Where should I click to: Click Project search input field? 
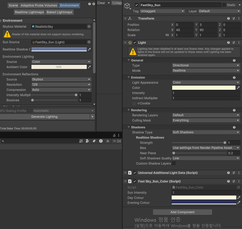tap(40, 141)
